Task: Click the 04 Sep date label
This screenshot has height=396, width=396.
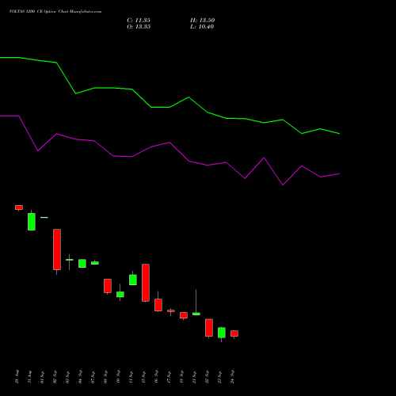Action: [81, 377]
